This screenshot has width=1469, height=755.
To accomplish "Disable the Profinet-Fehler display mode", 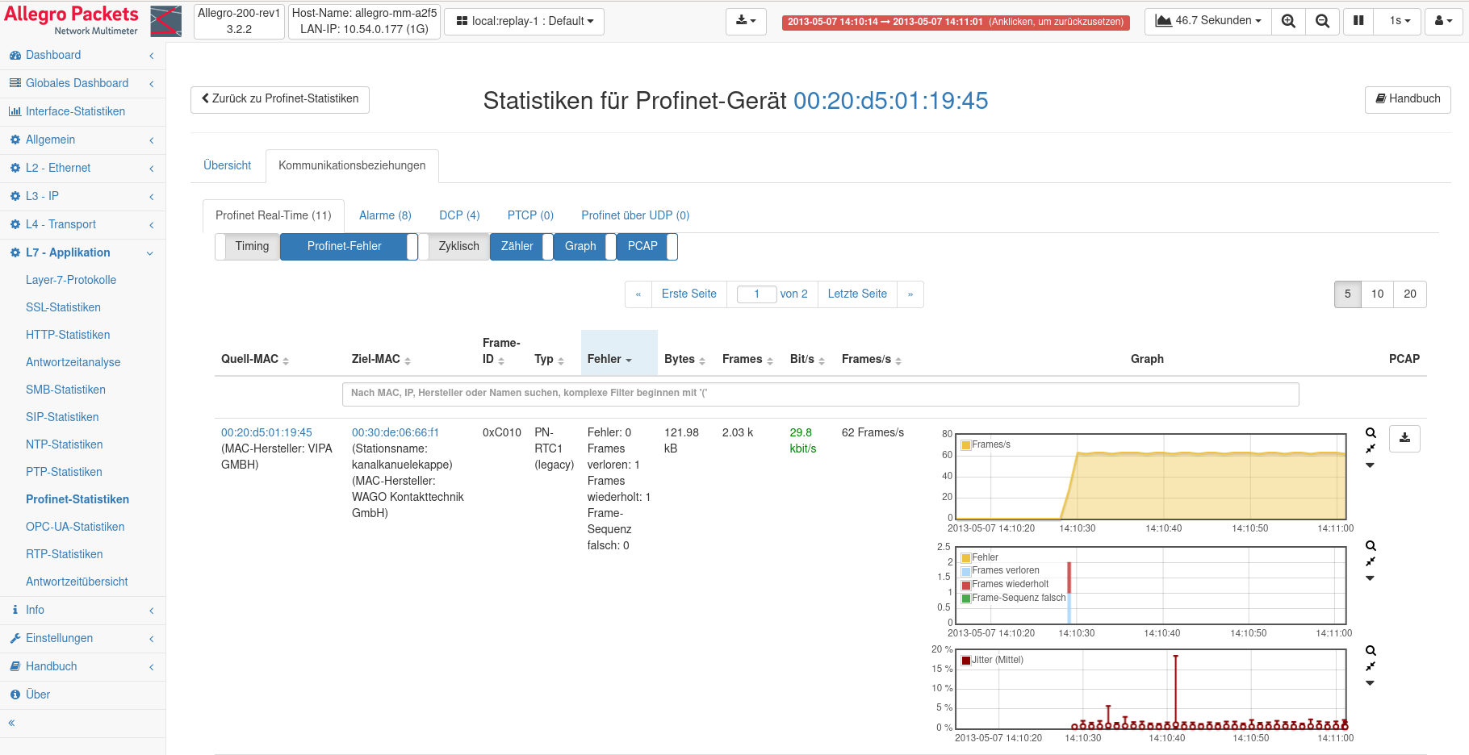I will point(347,246).
